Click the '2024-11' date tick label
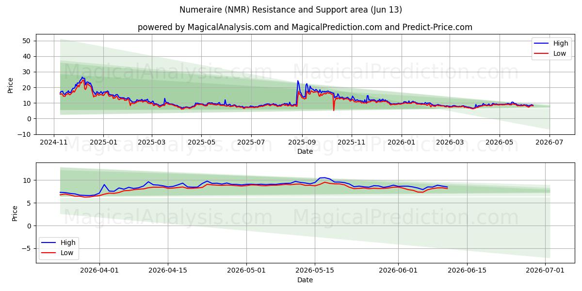 point(54,143)
